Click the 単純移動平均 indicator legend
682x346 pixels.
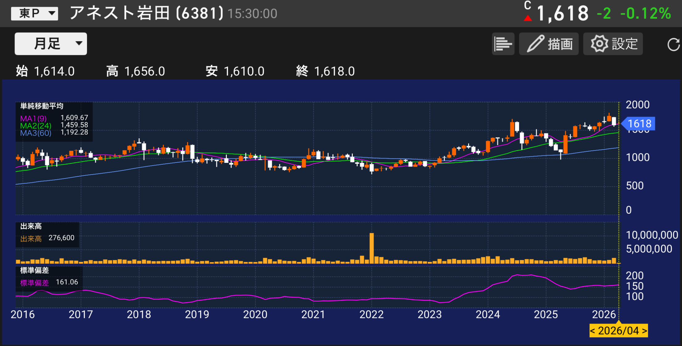pos(42,106)
